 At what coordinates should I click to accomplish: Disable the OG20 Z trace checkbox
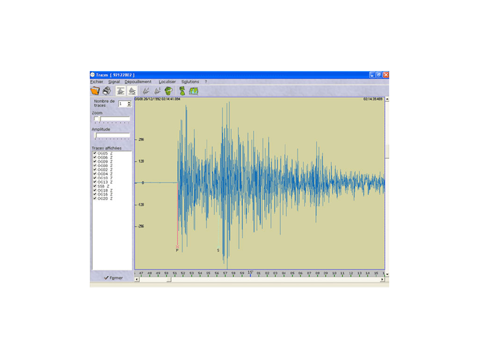pyautogui.click(x=95, y=199)
